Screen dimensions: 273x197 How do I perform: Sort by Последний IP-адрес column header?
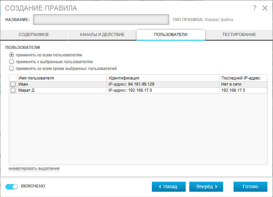click(243, 78)
